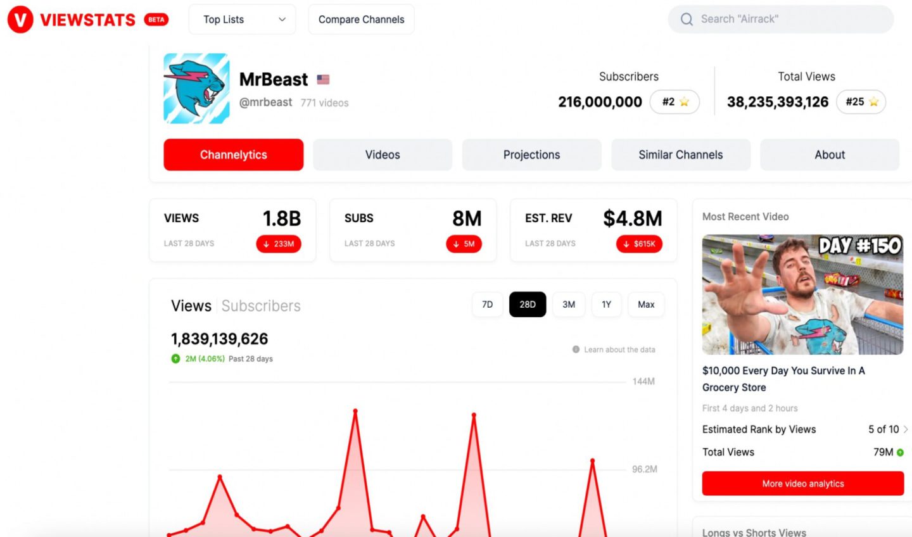Click the red 233M decline badge on Views card
The height and width of the screenshot is (537, 912).
point(279,244)
